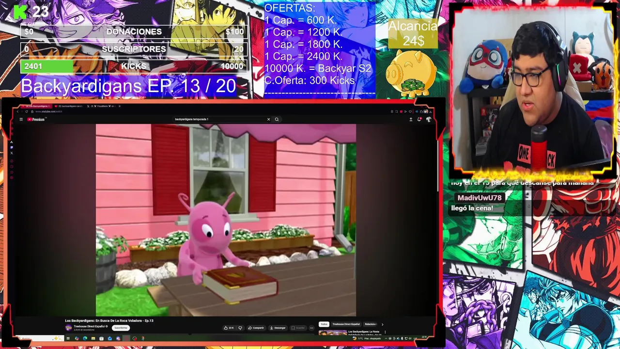Click the Compartir share button

tap(256, 328)
